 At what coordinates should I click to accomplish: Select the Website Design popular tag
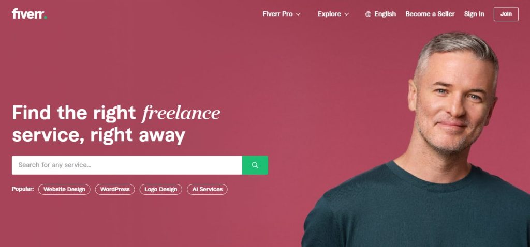click(x=64, y=189)
